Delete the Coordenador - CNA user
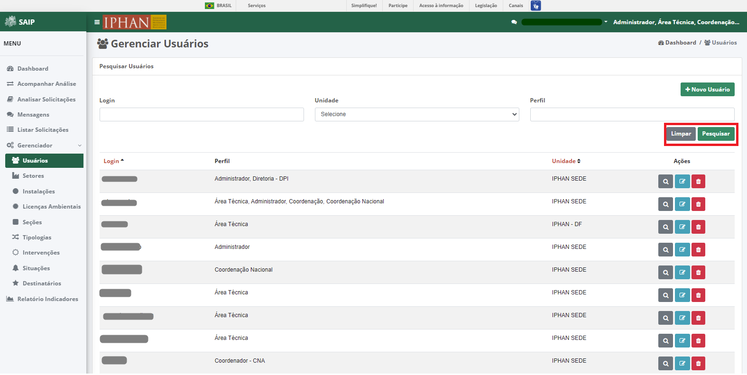The image size is (747, 375). coord(698,364)
